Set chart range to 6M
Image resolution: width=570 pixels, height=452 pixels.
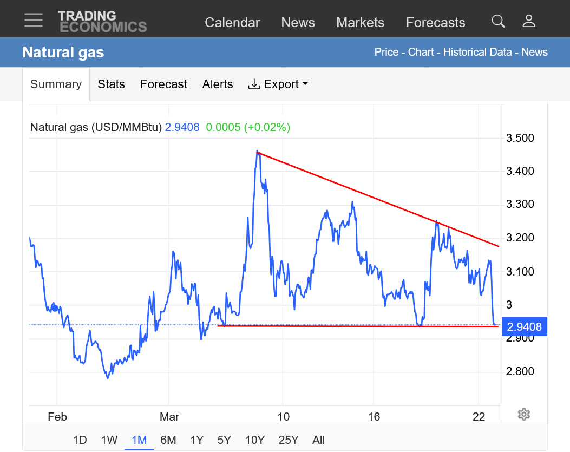(168, 440)
